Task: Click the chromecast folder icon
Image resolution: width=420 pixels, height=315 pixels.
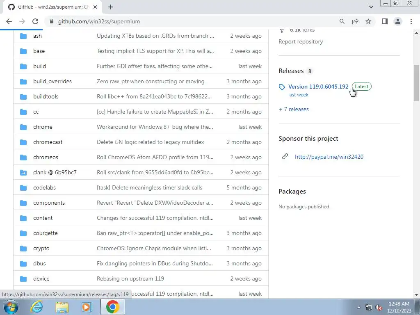Action: pyautogui.click(x=23, y=142)
